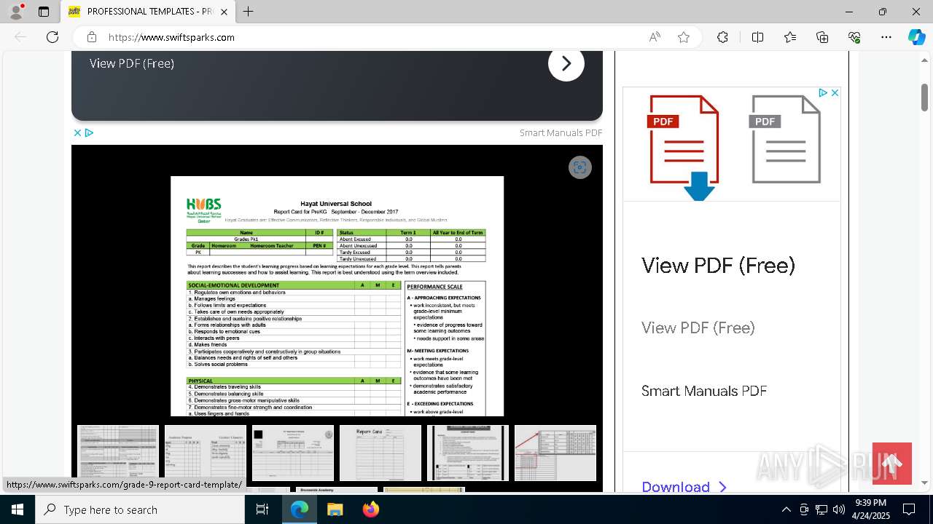This screenshot has width=933, height=524.
Task: Click the gray View PDF (Free) text
Action: click(698, 327)
